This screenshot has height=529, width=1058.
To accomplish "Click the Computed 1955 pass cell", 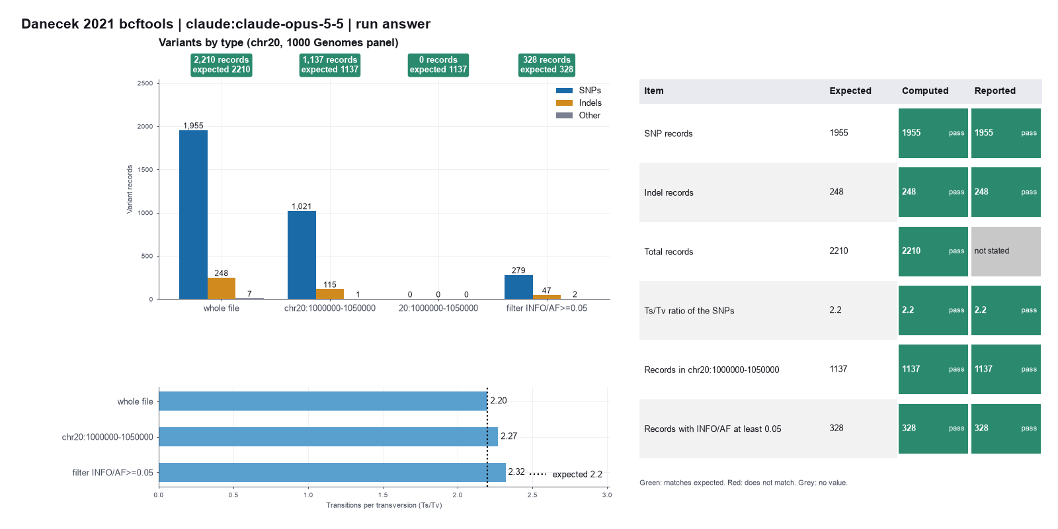I will [x=933, y=133].
